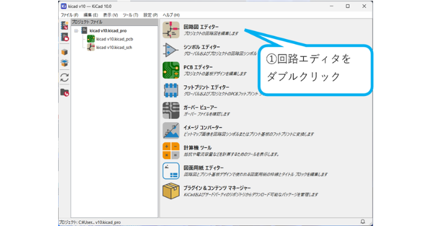
Task: Select kicad v10.kicad_pro in project tree
Action: [108, 30]
